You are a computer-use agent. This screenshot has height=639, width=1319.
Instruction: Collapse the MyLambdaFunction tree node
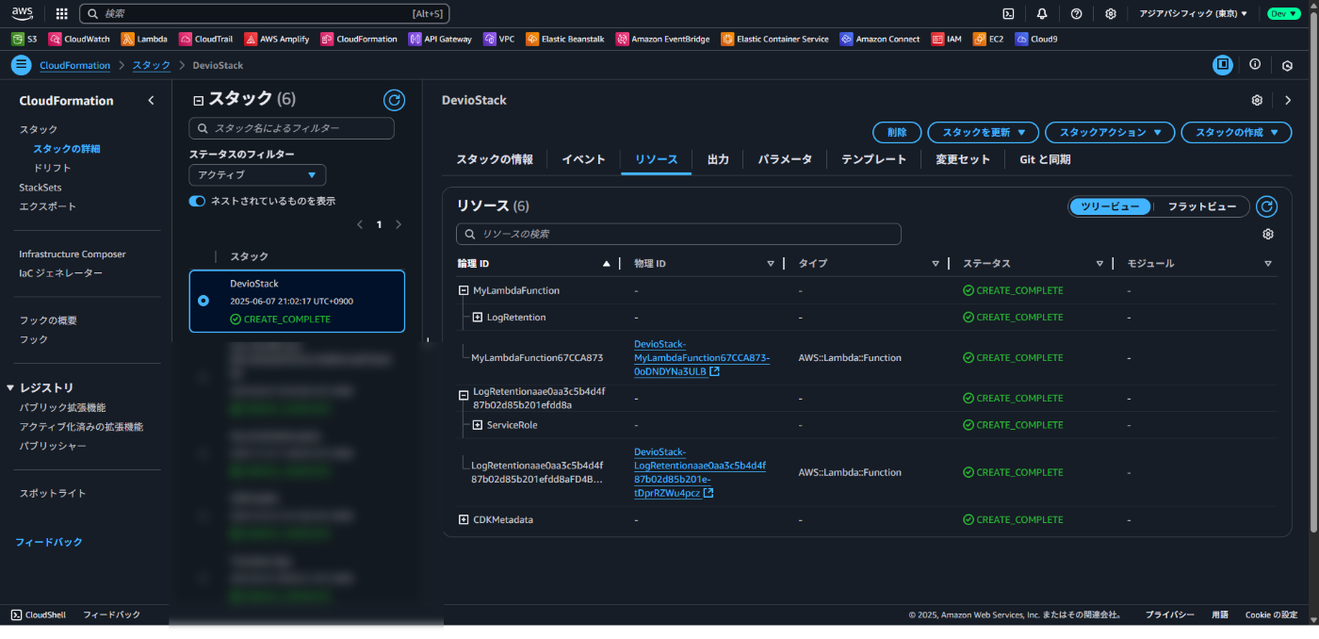click(464, 290)
